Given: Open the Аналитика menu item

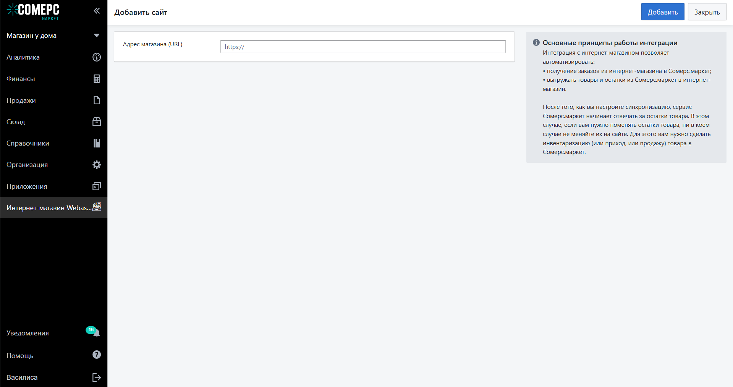Looking at the screenshot, I should 23,57.
